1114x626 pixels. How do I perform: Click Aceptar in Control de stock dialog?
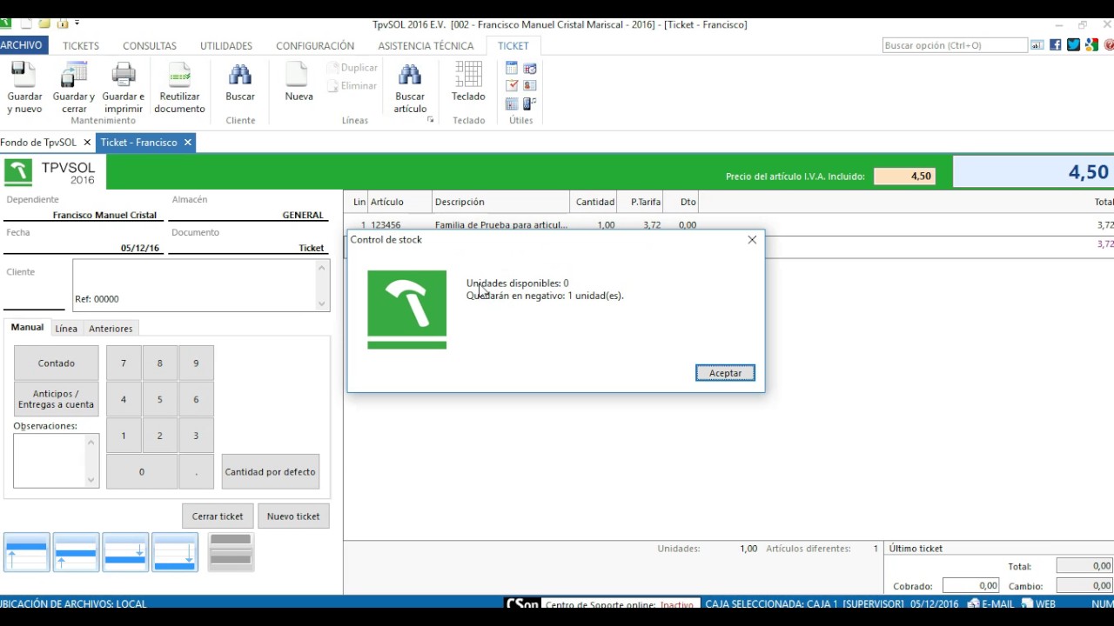725,373
